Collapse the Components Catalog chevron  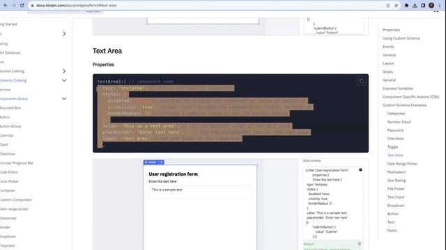[64, 81]
